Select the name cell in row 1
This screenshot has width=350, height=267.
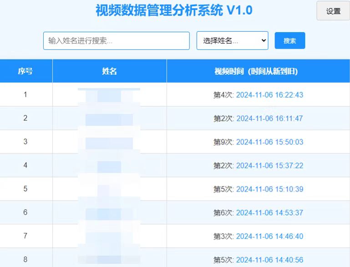109,95
